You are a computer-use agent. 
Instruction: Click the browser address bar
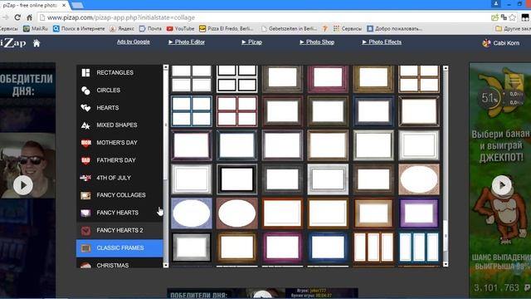click(264, 17)
